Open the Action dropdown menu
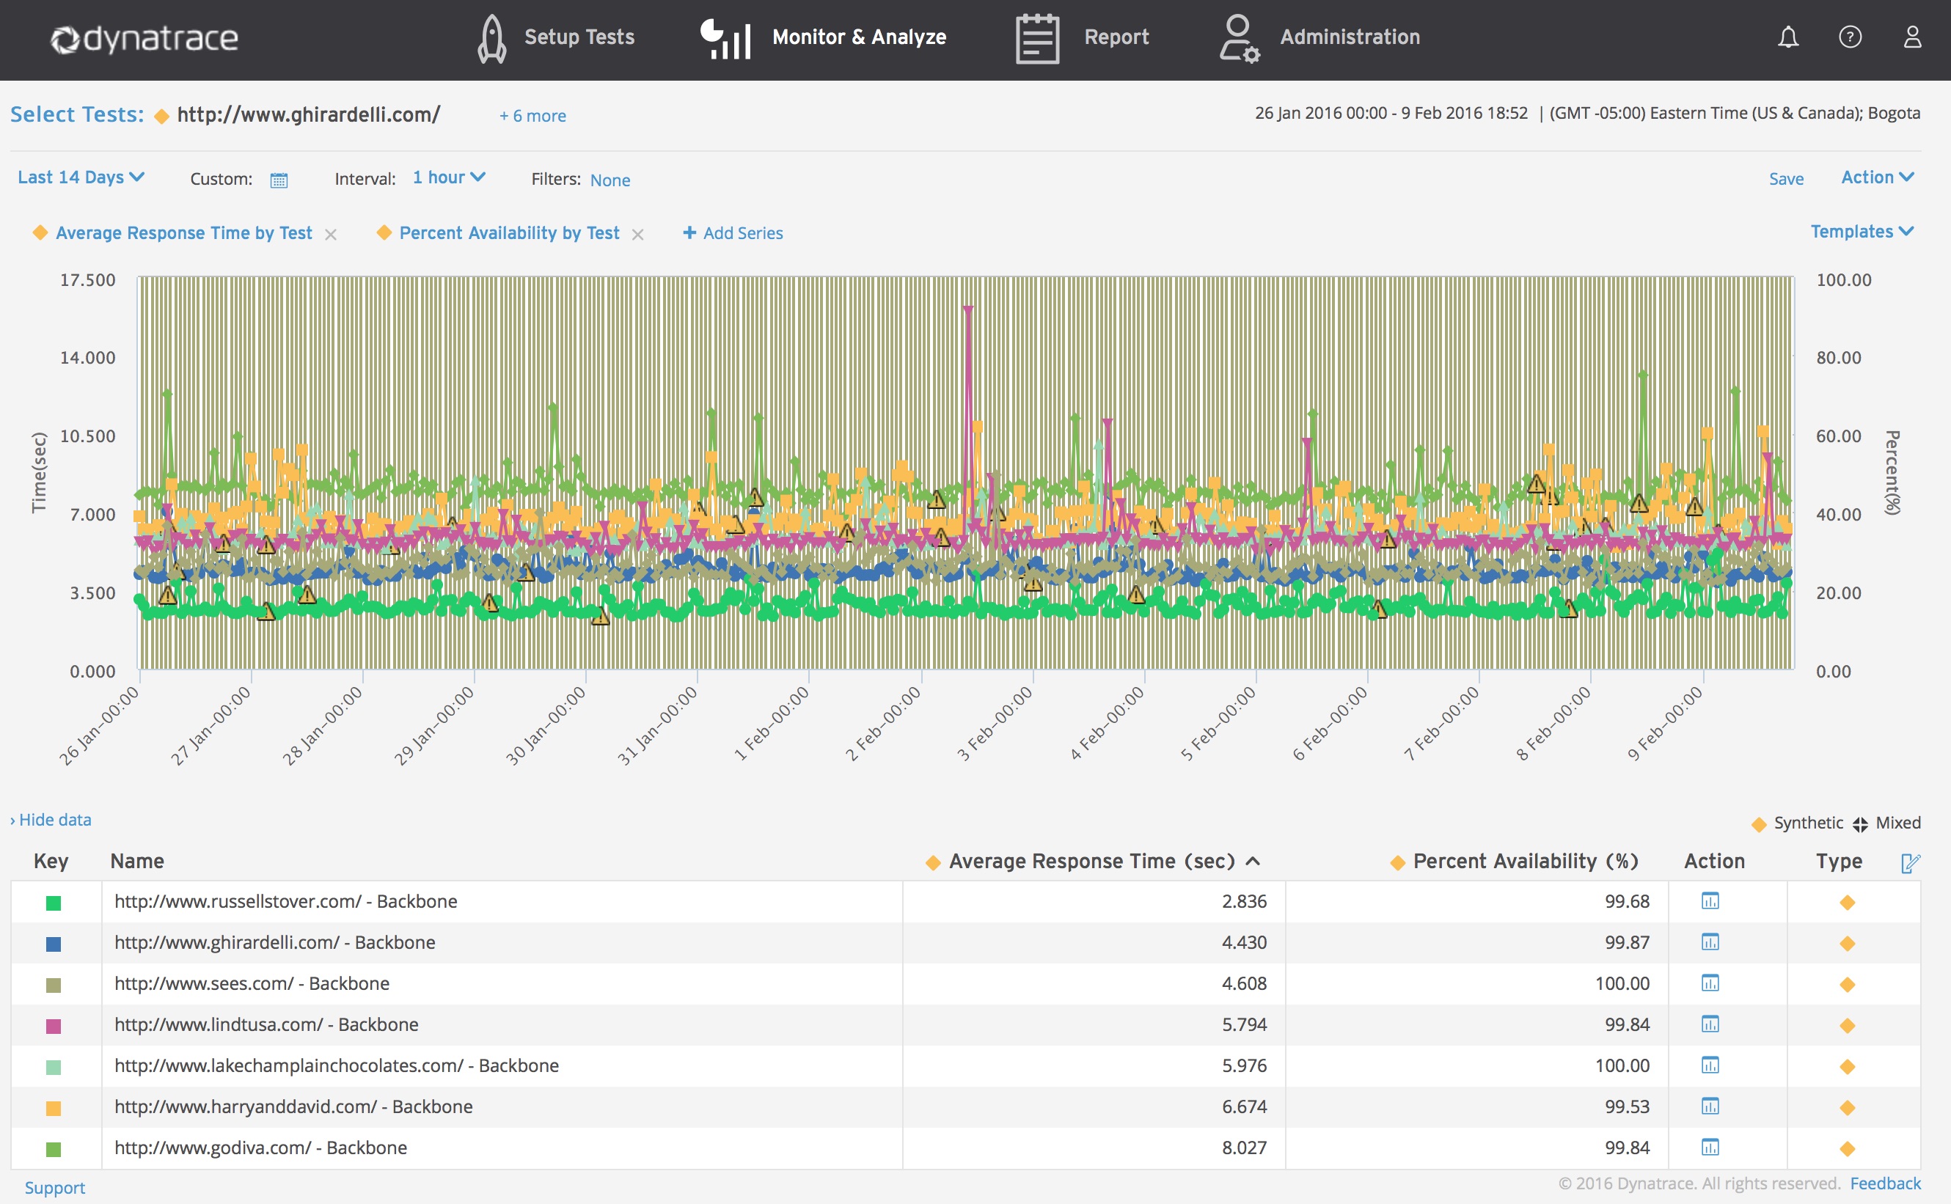Image resolution: width=1951 pixels, height=1204 pixels. click(x=1878, y=177)
